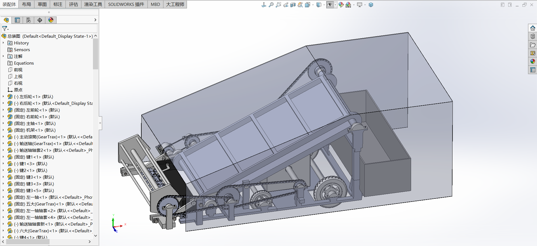The width and height of the screenshot is (537, 246).
Task: Switch to the 评估 tab
Action: click(x=74, y=4)
